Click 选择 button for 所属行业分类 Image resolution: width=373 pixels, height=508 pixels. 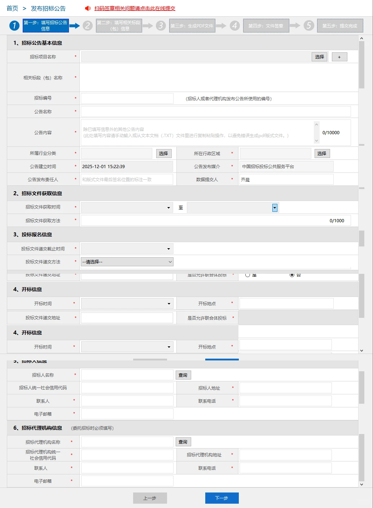(163, 153)
